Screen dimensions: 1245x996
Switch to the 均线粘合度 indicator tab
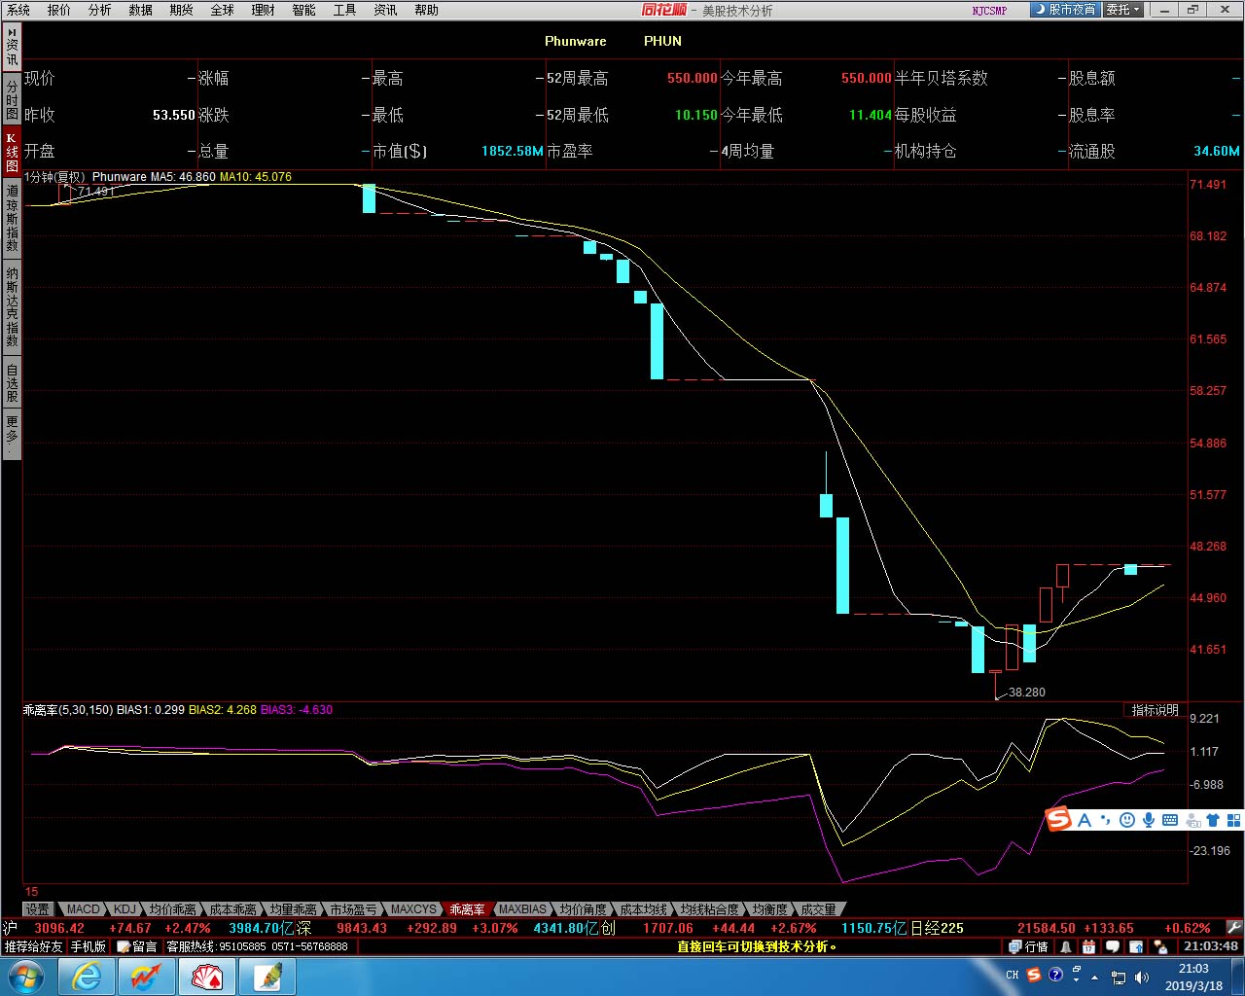point(710,909)
